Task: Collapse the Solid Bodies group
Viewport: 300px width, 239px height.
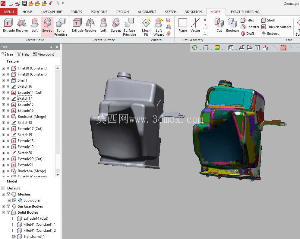Action: tap(3, 212)
